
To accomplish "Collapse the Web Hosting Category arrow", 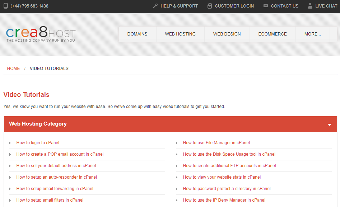I will coord(330,124).
